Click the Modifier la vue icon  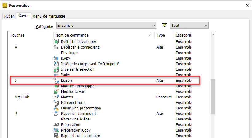(x=56, y=92)
